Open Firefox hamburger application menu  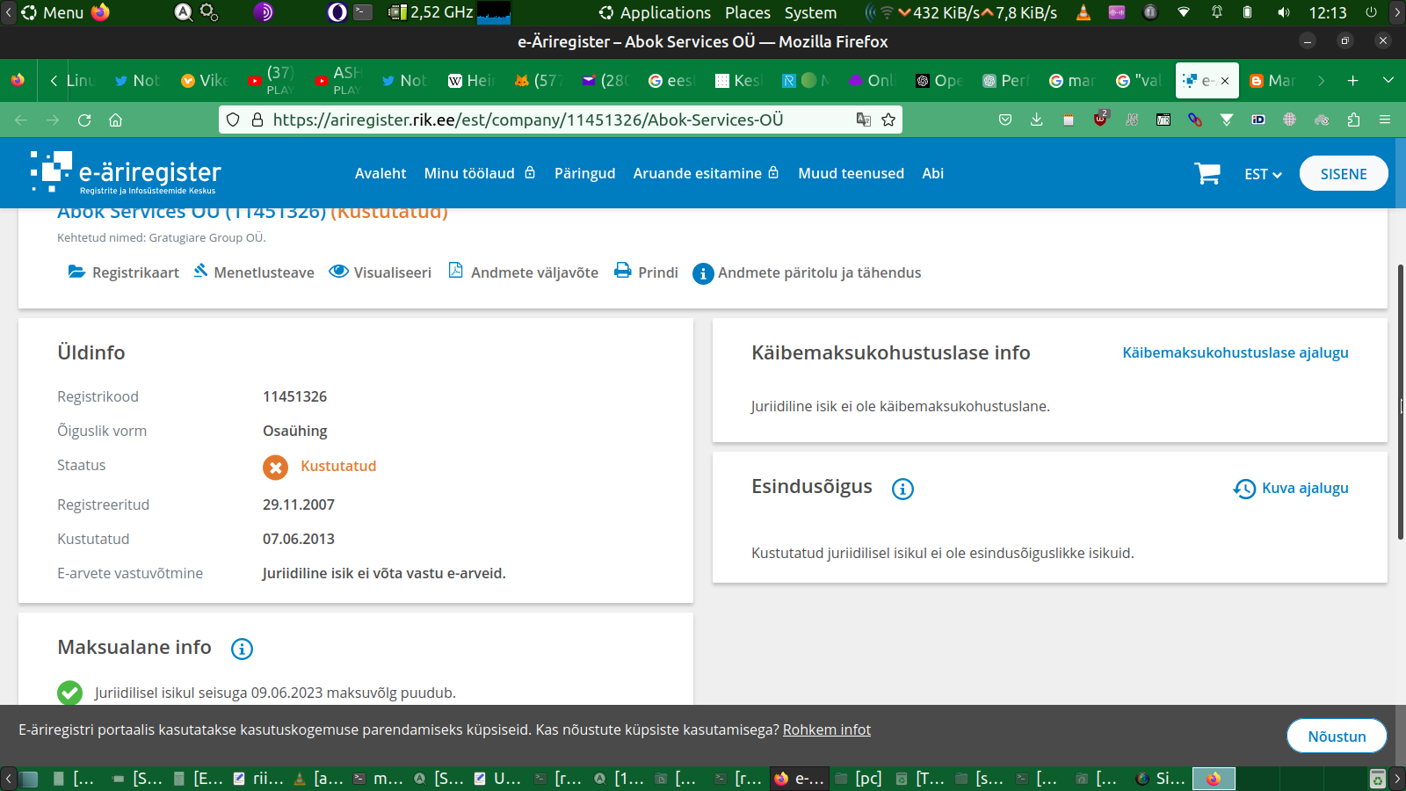pos(1385,120)
